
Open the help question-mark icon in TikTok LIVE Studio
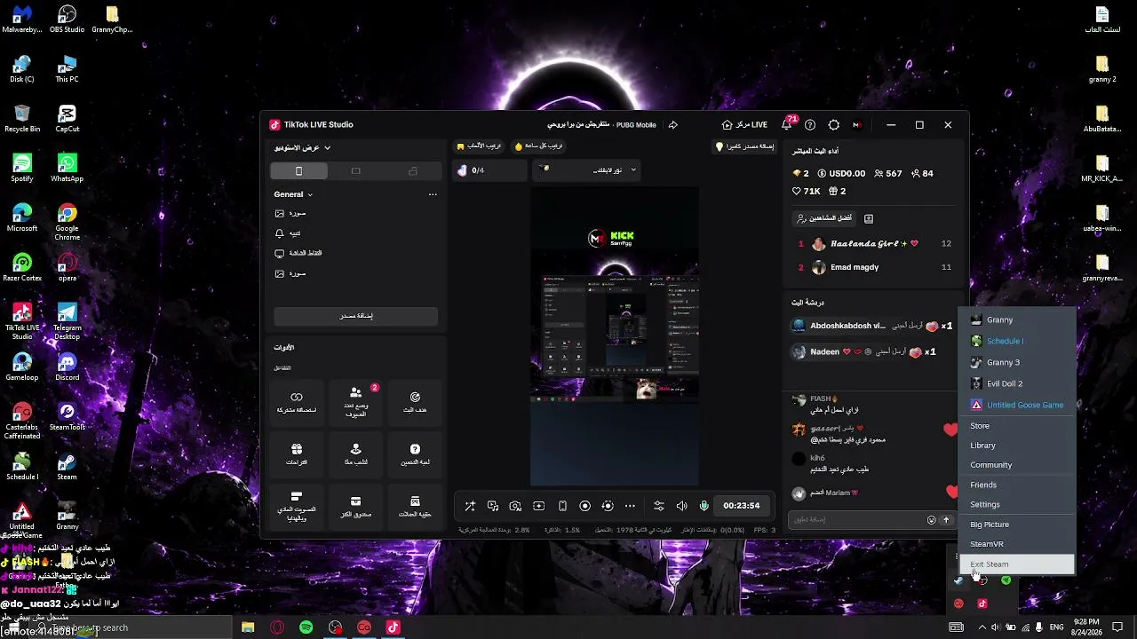(810, 125)
